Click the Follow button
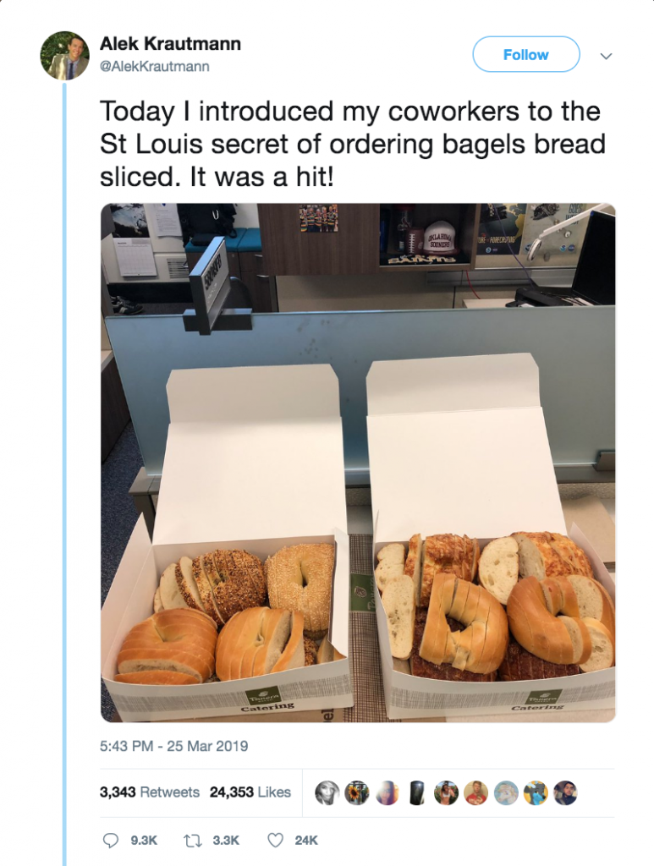The width and height of the screenshot is (654, 866). coord(526,54)
